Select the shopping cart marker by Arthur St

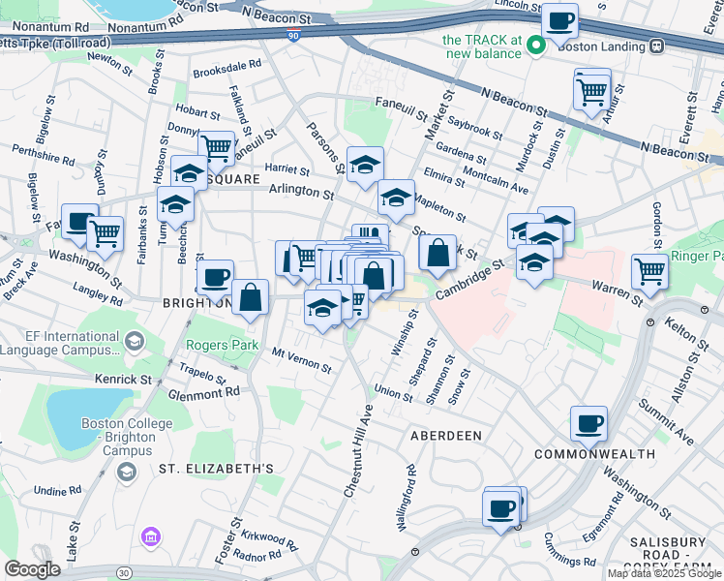[x=591, y=92]
